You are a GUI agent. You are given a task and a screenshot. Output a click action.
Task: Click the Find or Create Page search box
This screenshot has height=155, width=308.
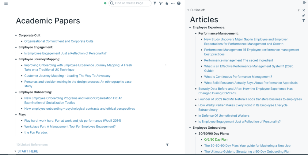[x=130, y=3]
